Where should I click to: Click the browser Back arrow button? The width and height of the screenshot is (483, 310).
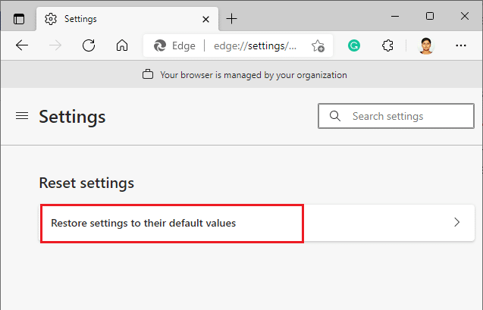pos(22,45)
